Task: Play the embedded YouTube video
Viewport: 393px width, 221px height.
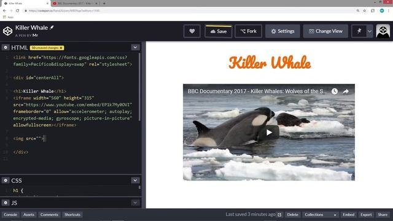Action: (x=269, y=133)
